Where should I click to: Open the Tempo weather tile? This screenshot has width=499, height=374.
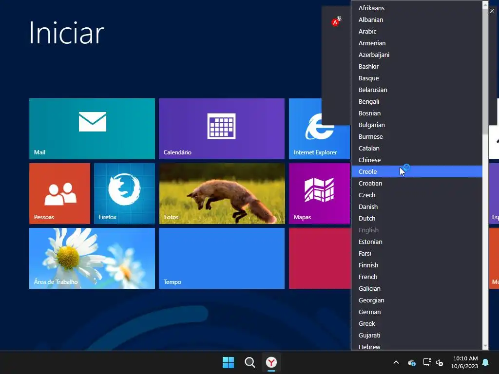pos(222,258)
